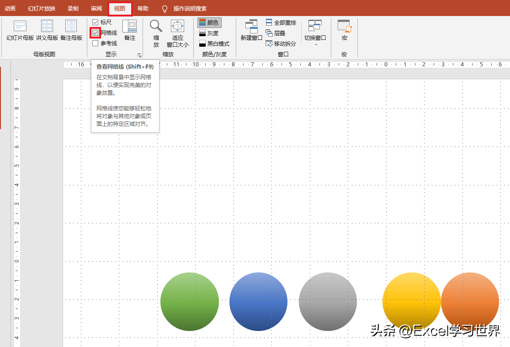Toggle the Ruler (标尺) checkbox
510x347 pixels.
tap(95, 22)
